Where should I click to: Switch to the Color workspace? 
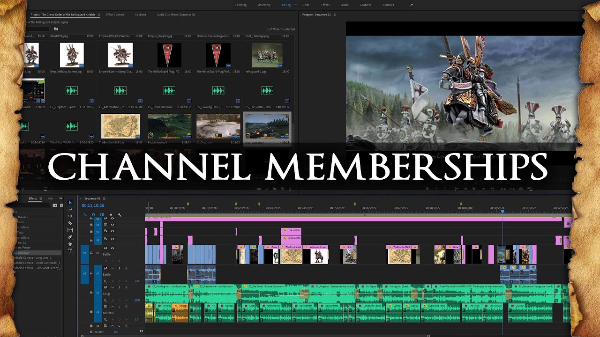click(306, 5)
